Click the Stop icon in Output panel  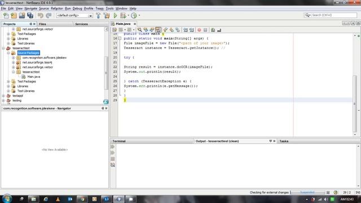click(x=113, y=159)
